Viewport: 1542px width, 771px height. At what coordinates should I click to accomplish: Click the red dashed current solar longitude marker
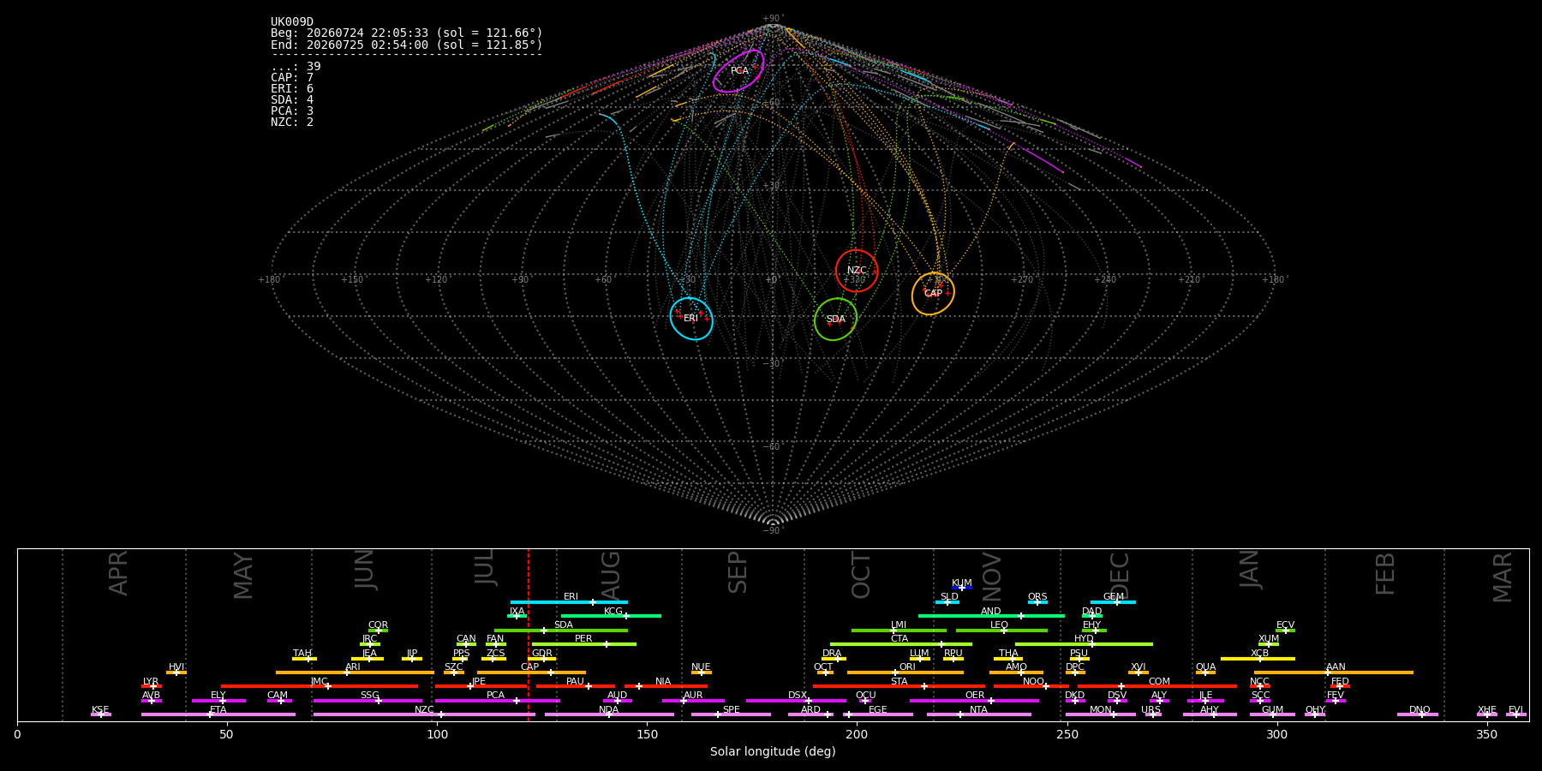pyautogui.click(x=529, y=635)
